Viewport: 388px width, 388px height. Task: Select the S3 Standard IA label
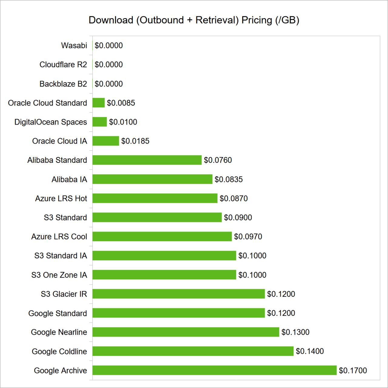61,256
